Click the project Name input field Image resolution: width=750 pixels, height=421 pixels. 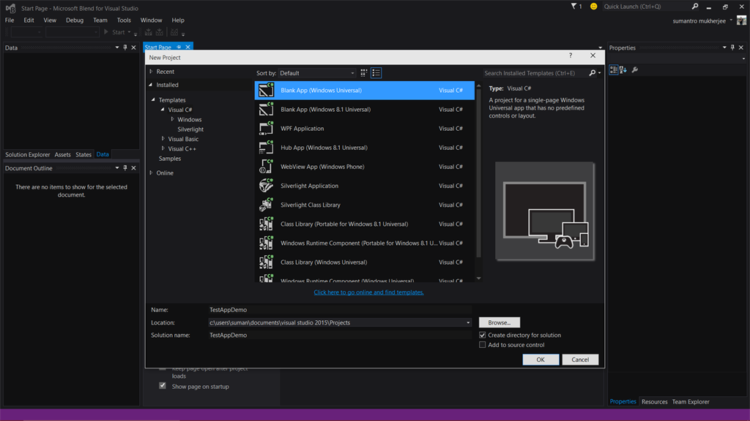click(340, 310)
